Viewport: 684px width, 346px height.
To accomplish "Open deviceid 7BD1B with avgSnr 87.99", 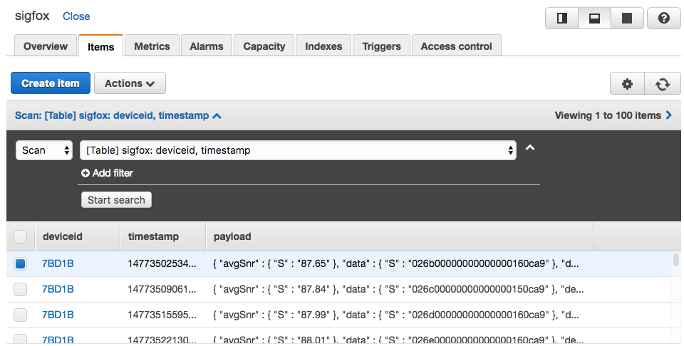I will pos(58,315).
